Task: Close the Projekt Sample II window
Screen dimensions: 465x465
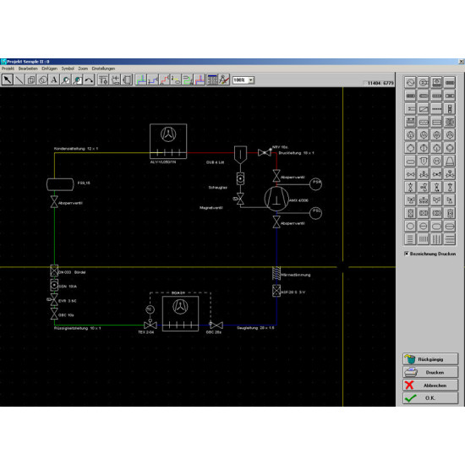Action: pos(461,62)
